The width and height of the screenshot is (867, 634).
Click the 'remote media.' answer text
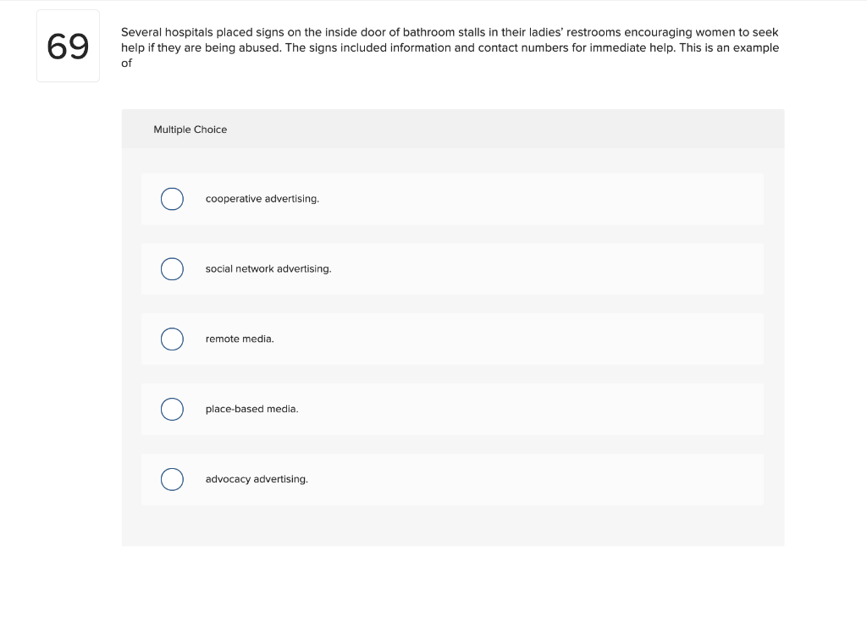click(240, 339)
